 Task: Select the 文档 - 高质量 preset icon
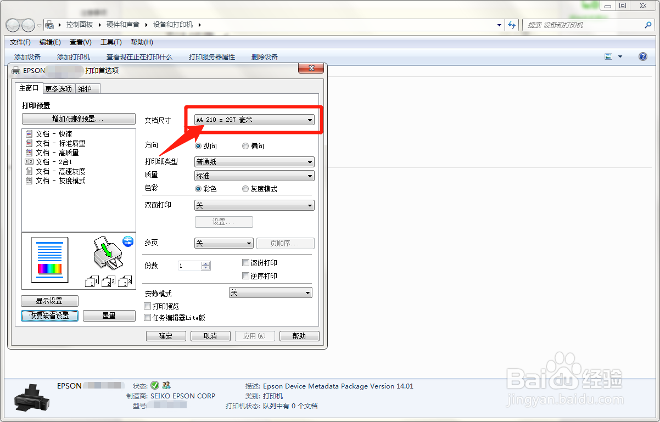tap(29, 153)
